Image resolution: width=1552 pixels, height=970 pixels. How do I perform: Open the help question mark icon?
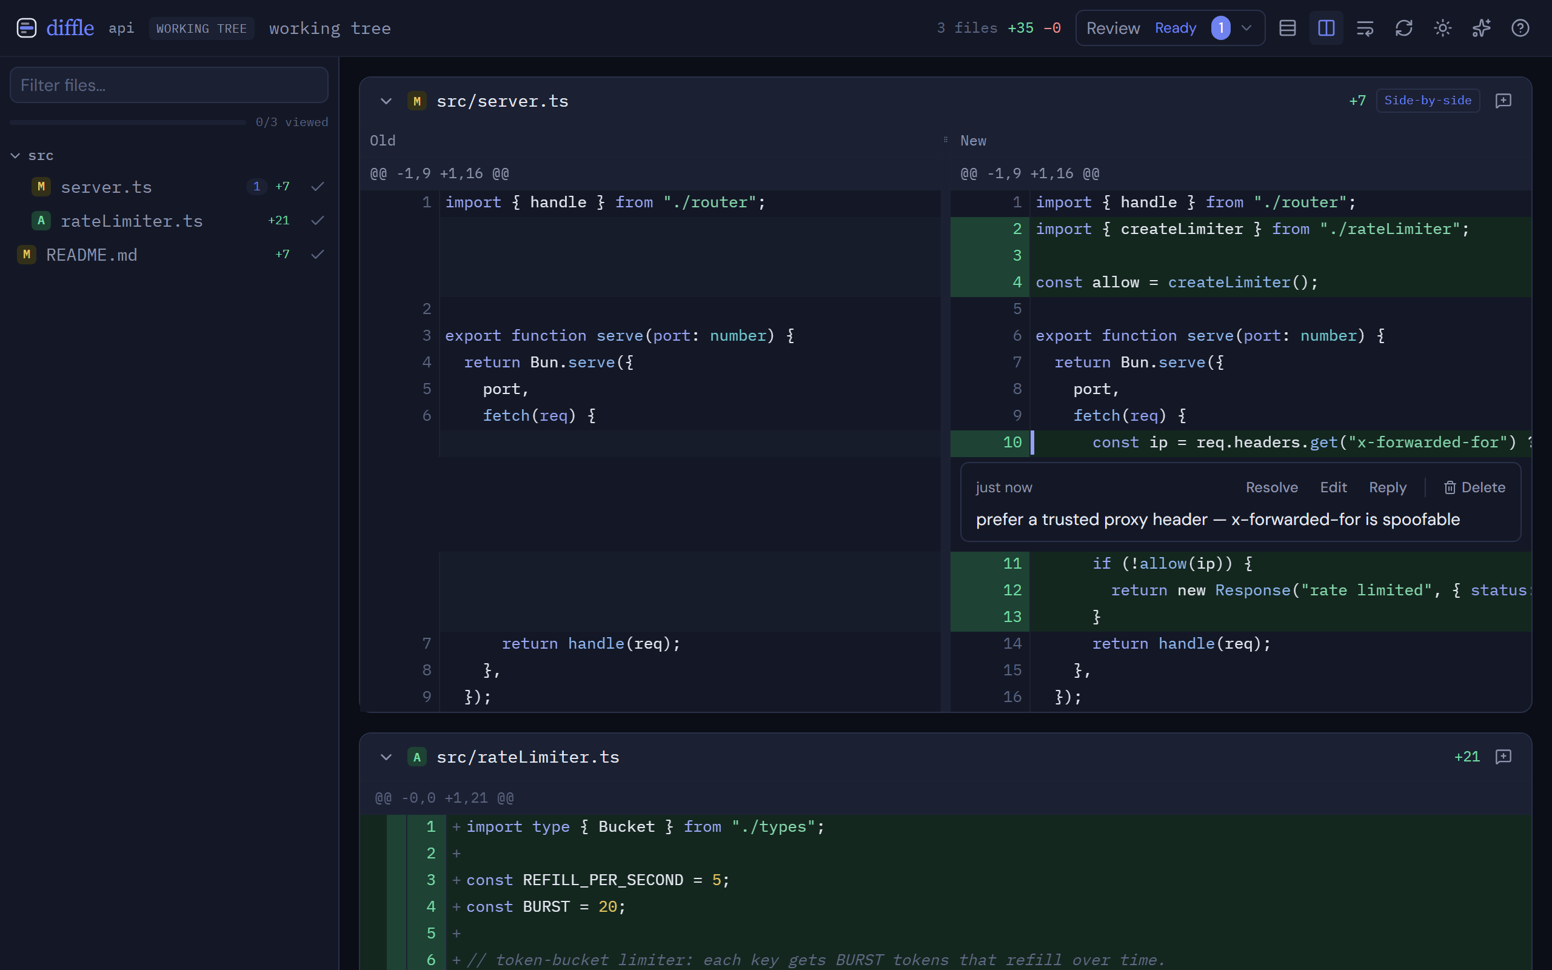point(1520,28)
